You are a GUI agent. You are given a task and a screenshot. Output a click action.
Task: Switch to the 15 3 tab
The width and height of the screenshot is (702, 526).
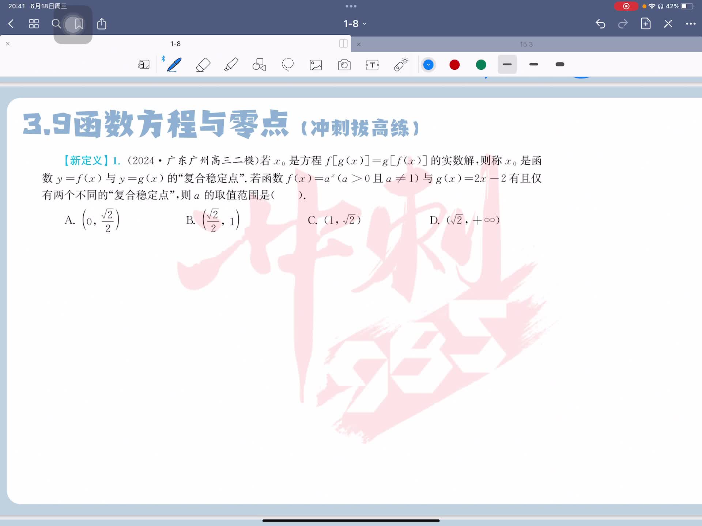526,44
